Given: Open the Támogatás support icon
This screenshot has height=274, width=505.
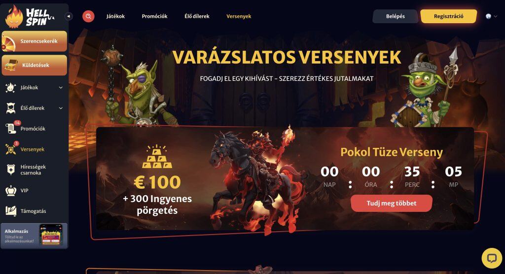Looking at the screenshot, I should click(x=11, y=211).
